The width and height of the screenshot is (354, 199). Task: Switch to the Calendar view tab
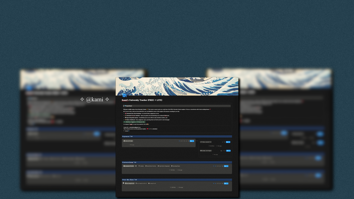pos(141,166)
